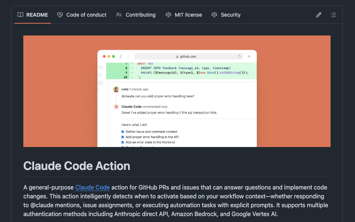Image resolution: width=355 pixels, height=222 pixels.
Task: Open the outline list icon
Action: (333, 15)
